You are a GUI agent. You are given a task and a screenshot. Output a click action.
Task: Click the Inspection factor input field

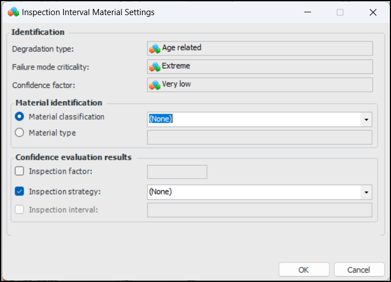pyautogui.click(x=177, y=172)
